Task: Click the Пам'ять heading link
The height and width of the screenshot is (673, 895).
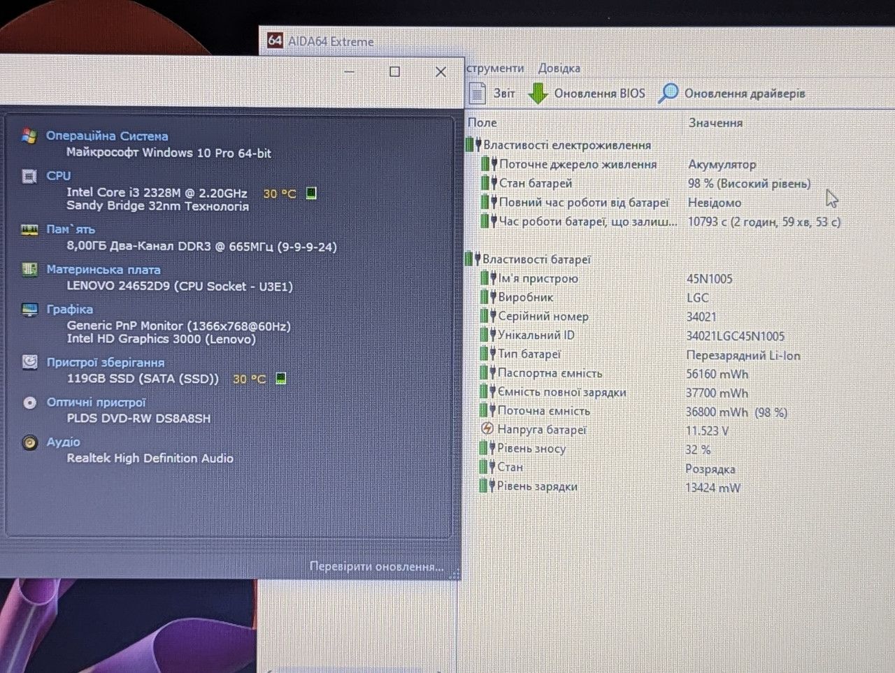Action: (71, 229)
